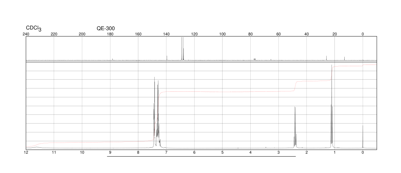This screenshot has height=173, width=401.
Task: Click the red integral step above the triplet
Action: pos(332,73)
